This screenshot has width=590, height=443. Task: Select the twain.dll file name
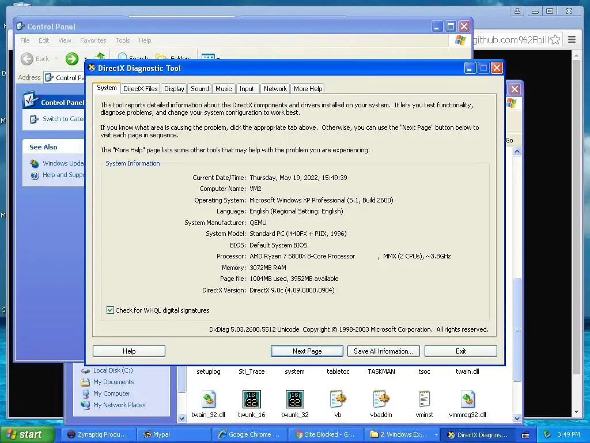(x=467, y=371)
